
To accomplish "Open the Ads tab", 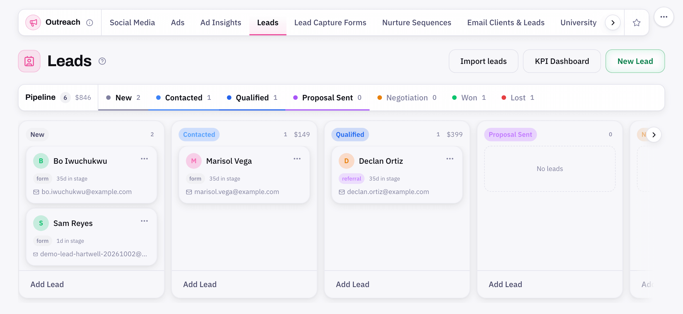I will [178, 22].
